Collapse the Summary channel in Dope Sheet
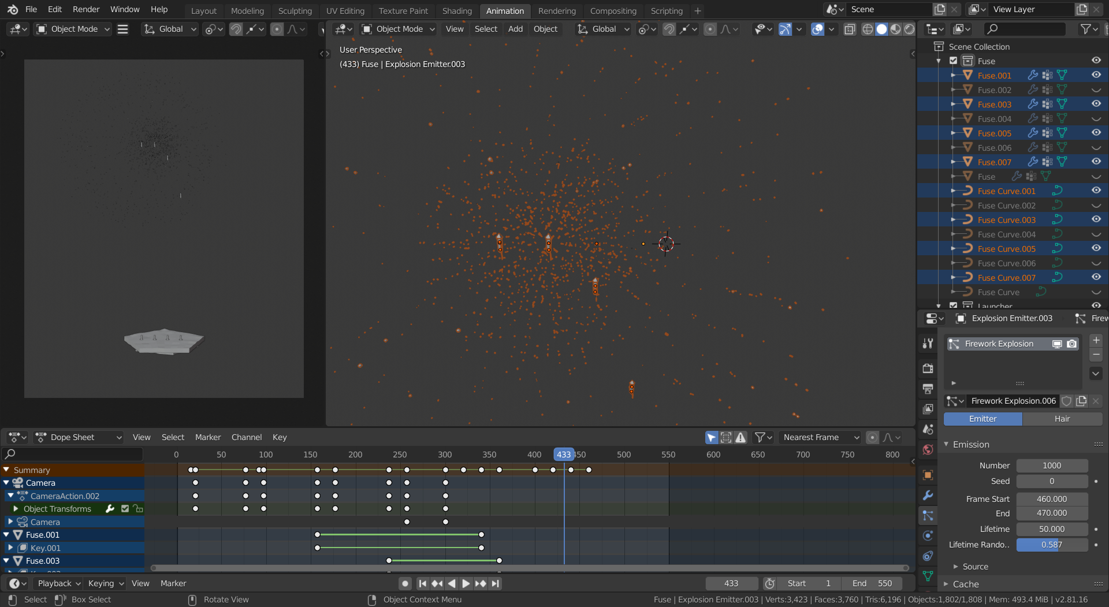 [6, 470]
